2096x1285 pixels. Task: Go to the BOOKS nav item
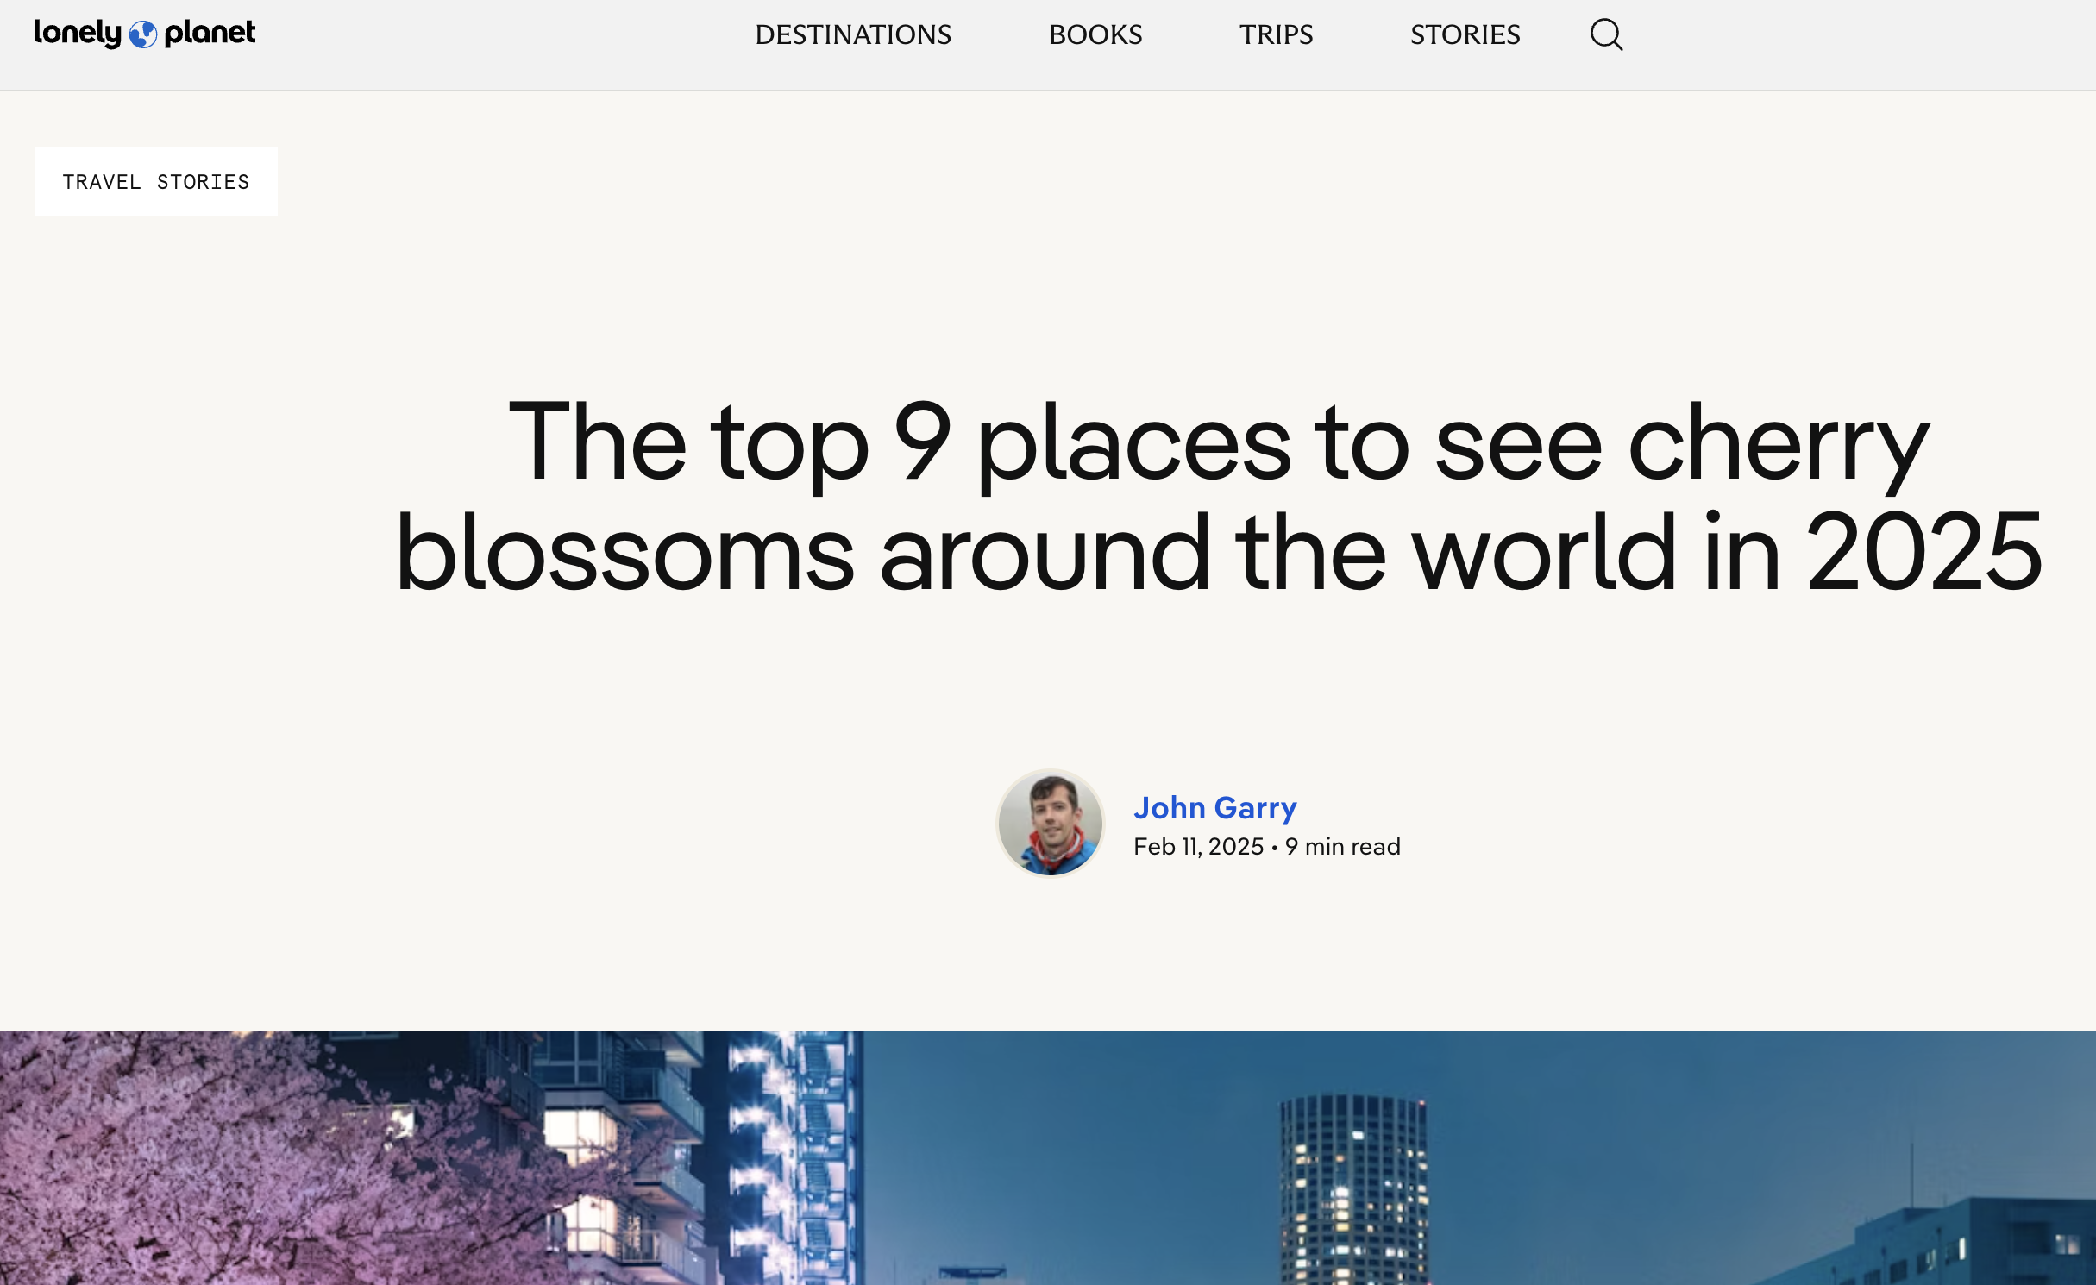(1095, 35)
